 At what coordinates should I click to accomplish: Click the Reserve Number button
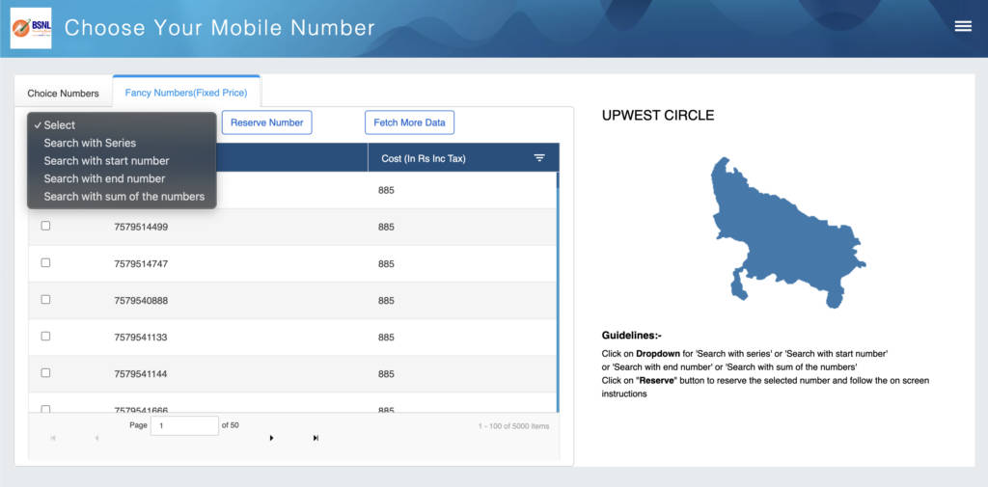[x=266, y=122]
